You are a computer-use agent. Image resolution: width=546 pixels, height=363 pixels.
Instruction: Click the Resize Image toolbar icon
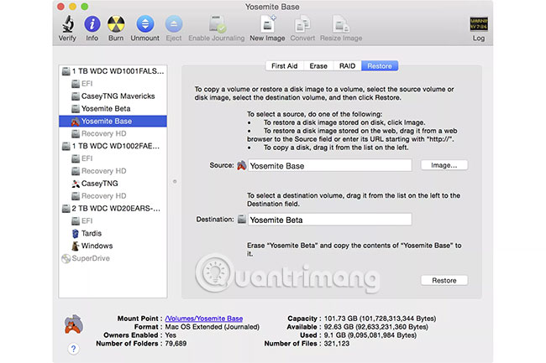[x=341, y=24]
